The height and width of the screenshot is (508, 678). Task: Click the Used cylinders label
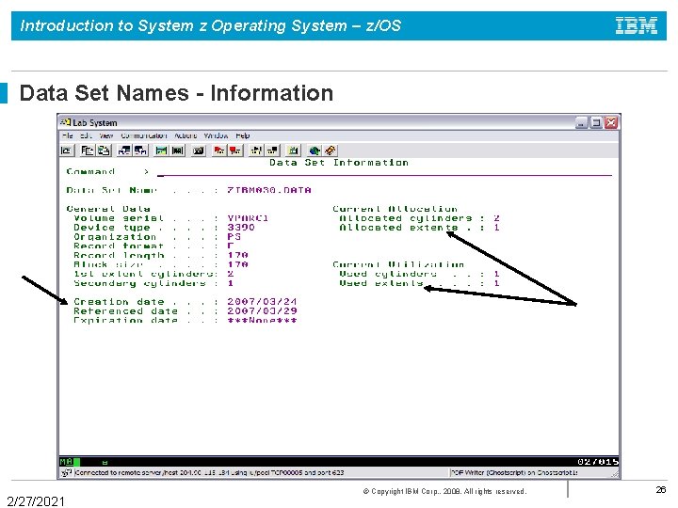tap(388, 274)
